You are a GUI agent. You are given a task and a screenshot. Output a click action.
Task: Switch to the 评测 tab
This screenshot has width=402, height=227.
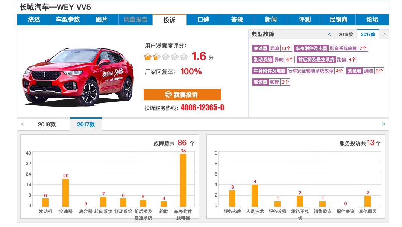[305, 20]
